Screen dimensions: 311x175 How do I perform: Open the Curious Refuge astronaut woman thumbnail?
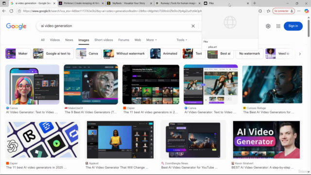click(x=272, y=85)
